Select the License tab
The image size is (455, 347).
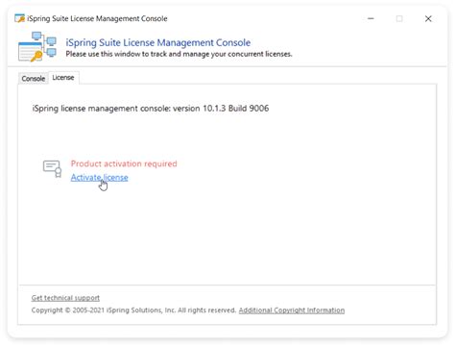(63, 78)
